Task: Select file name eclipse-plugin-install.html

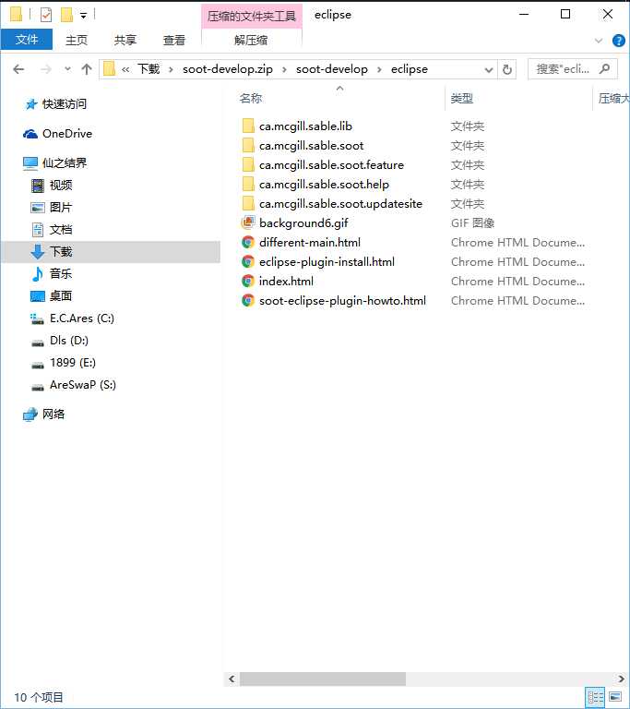Action: point(327,262)
